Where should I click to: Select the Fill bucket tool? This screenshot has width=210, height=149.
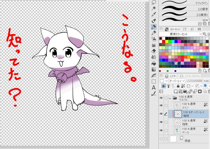coord(154,63)
